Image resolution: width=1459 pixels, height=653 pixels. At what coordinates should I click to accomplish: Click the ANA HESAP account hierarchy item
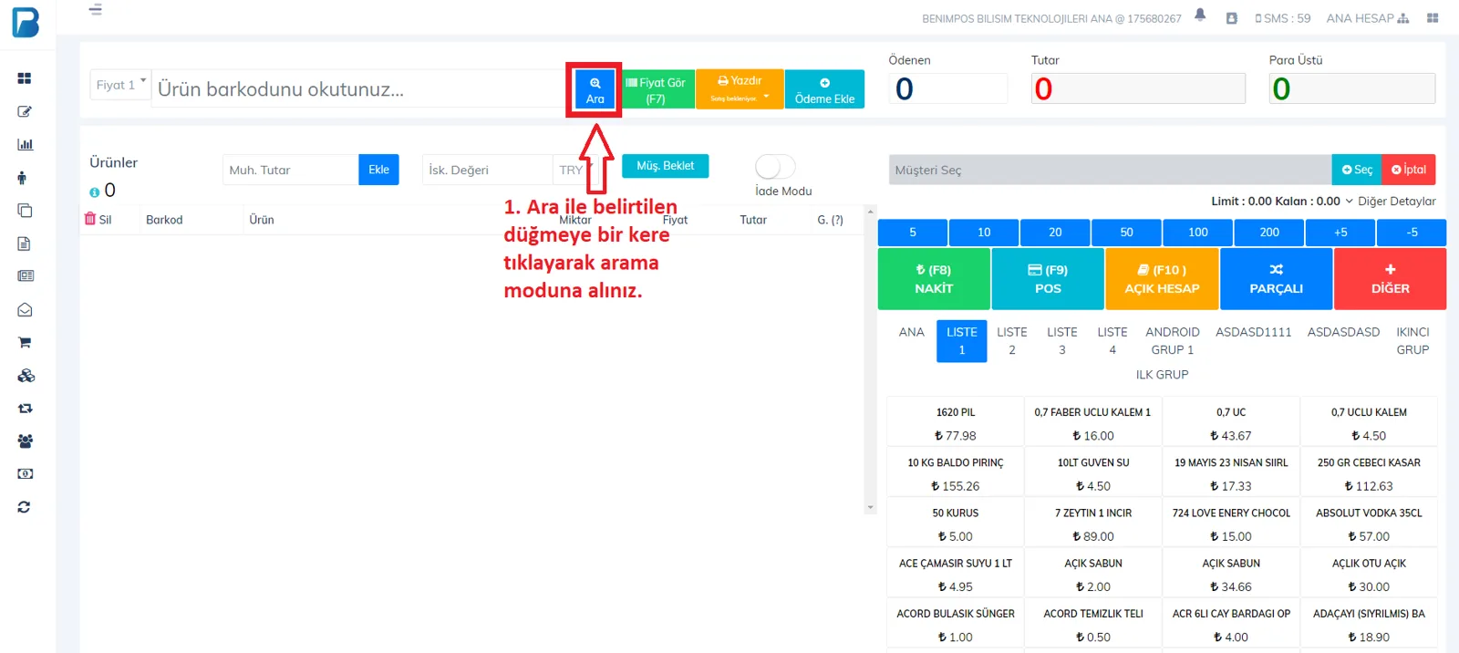[1367, 18]
